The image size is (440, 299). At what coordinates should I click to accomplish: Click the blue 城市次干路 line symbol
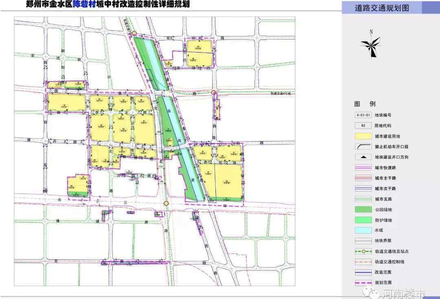tap(363, 189)
